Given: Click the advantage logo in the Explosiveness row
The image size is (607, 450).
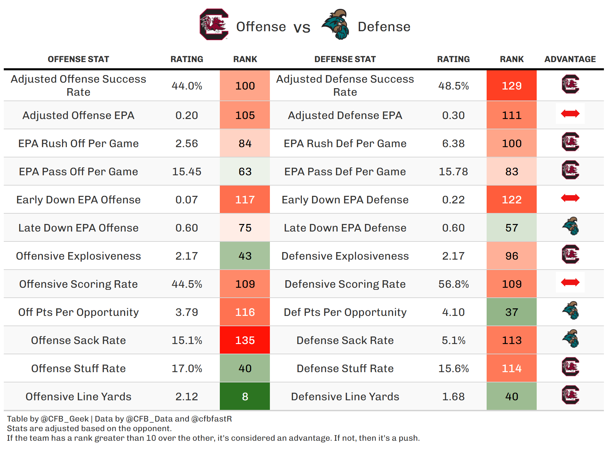Looking at the screenshot, I should [x=570, y=254].
